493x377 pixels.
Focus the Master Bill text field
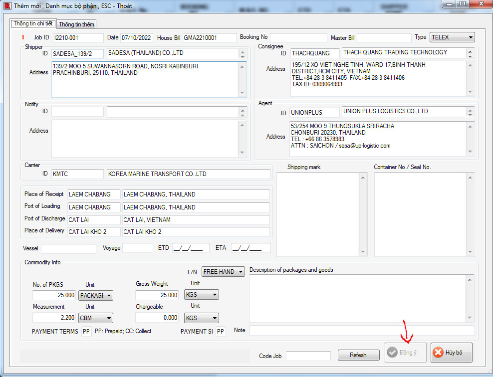tap(383, 38)
